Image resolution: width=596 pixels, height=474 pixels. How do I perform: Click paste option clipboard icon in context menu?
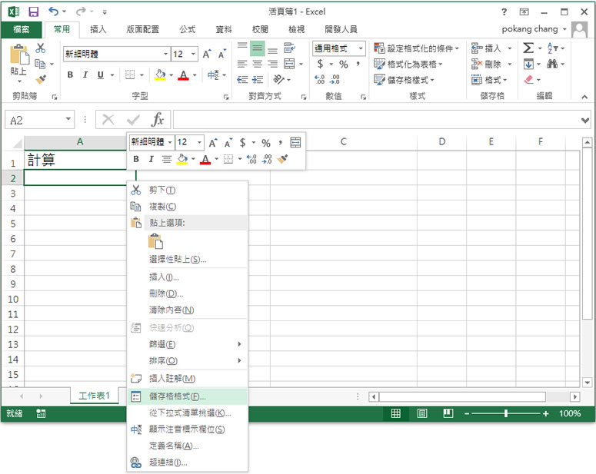(155, 240)
